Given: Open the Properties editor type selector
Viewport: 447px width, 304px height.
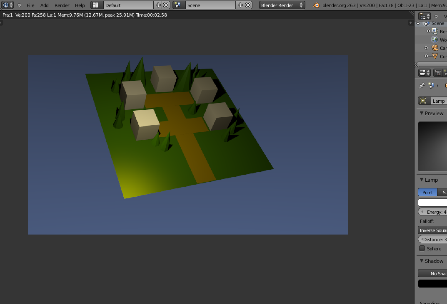Looking at the screenshot, I should point(424,73).
